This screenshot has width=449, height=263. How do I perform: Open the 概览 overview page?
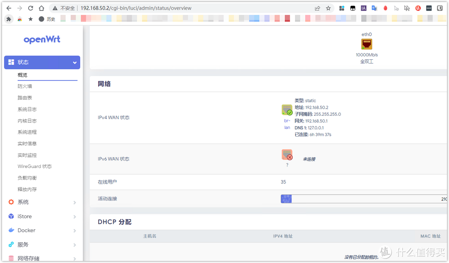[22, 75]
